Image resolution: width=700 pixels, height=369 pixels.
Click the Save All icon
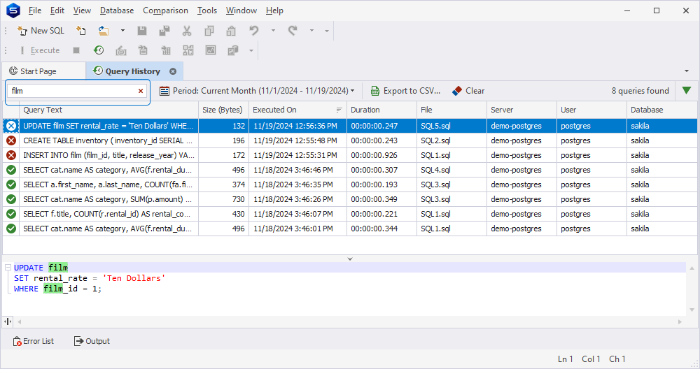pyautogui.click(x=164, y=31)
